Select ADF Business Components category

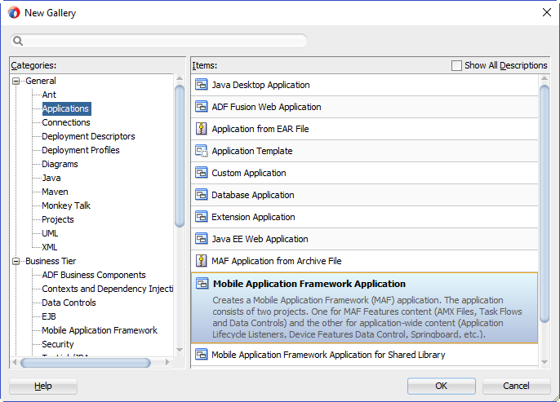tap(94, 275)
